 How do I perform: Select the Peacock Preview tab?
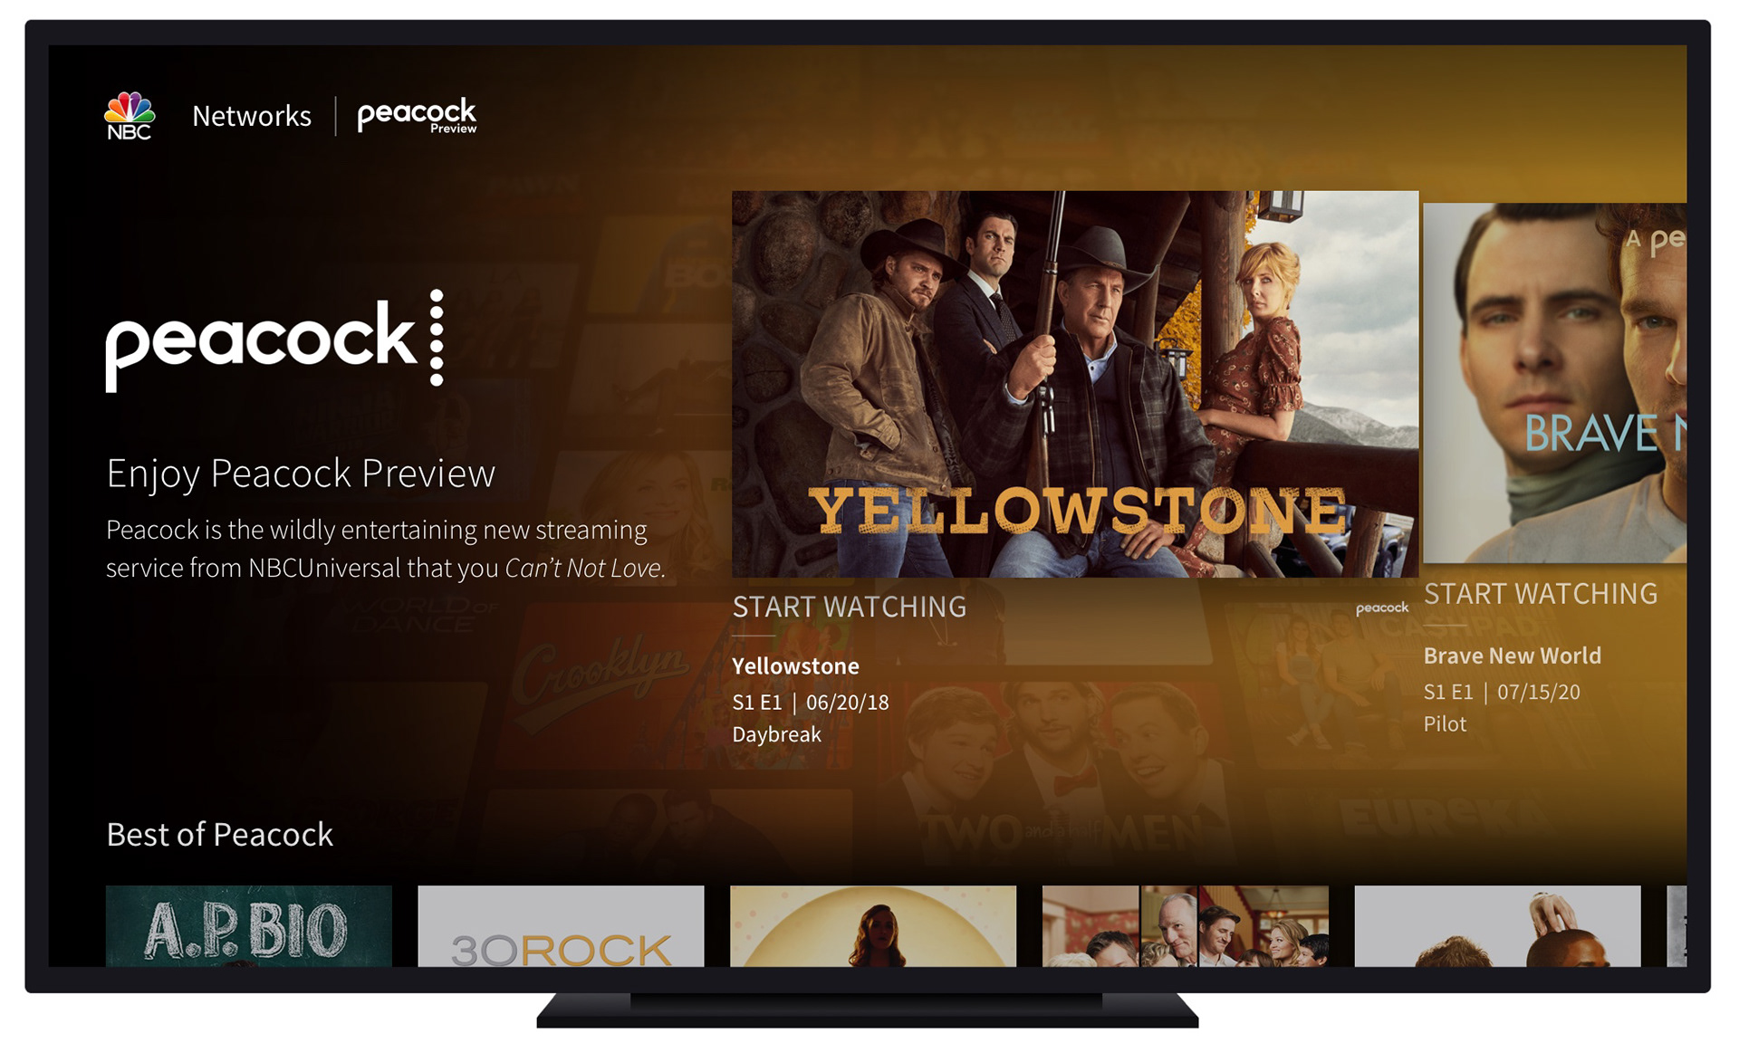coord(417,116)
